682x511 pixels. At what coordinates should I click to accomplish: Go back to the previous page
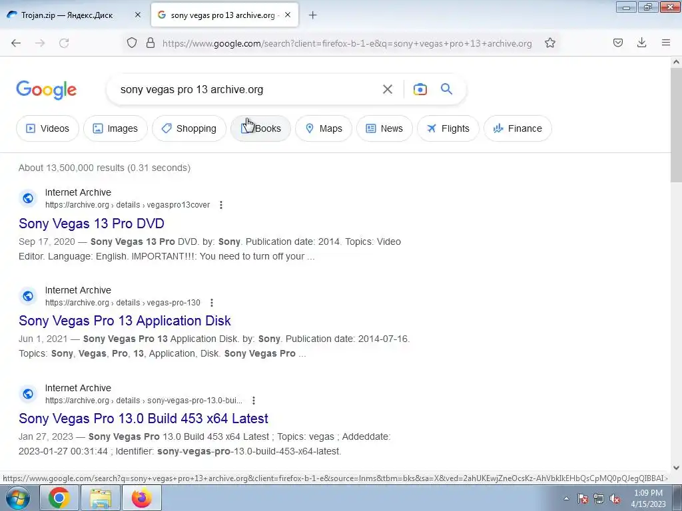(x=16, y=43)
